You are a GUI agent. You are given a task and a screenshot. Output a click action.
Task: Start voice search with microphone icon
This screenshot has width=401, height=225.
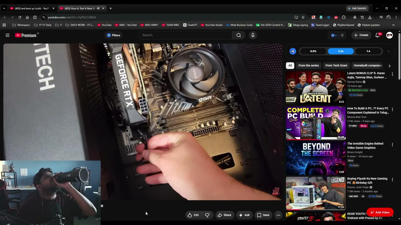(253, 35)
